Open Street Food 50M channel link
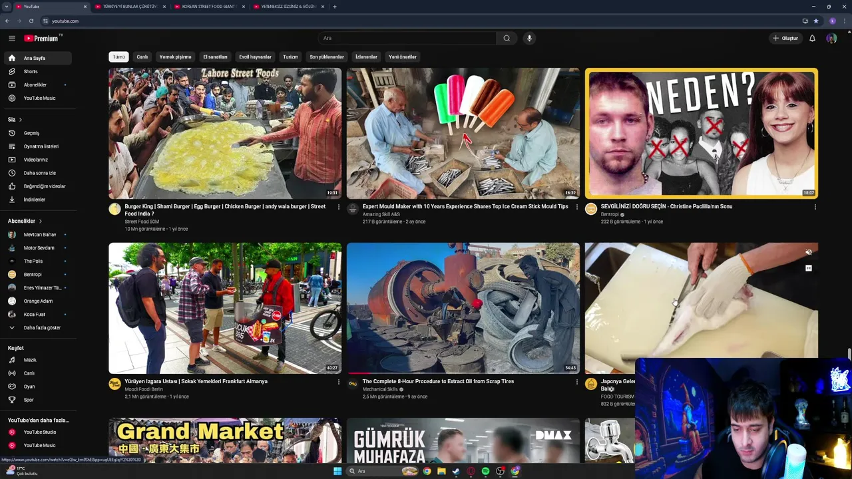The image size is (852, 479). 142,222
